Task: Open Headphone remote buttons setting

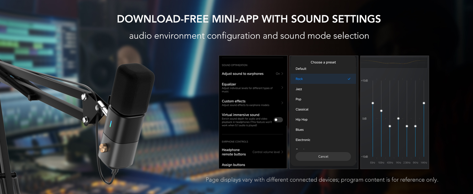Action: (x=253, y=152)
